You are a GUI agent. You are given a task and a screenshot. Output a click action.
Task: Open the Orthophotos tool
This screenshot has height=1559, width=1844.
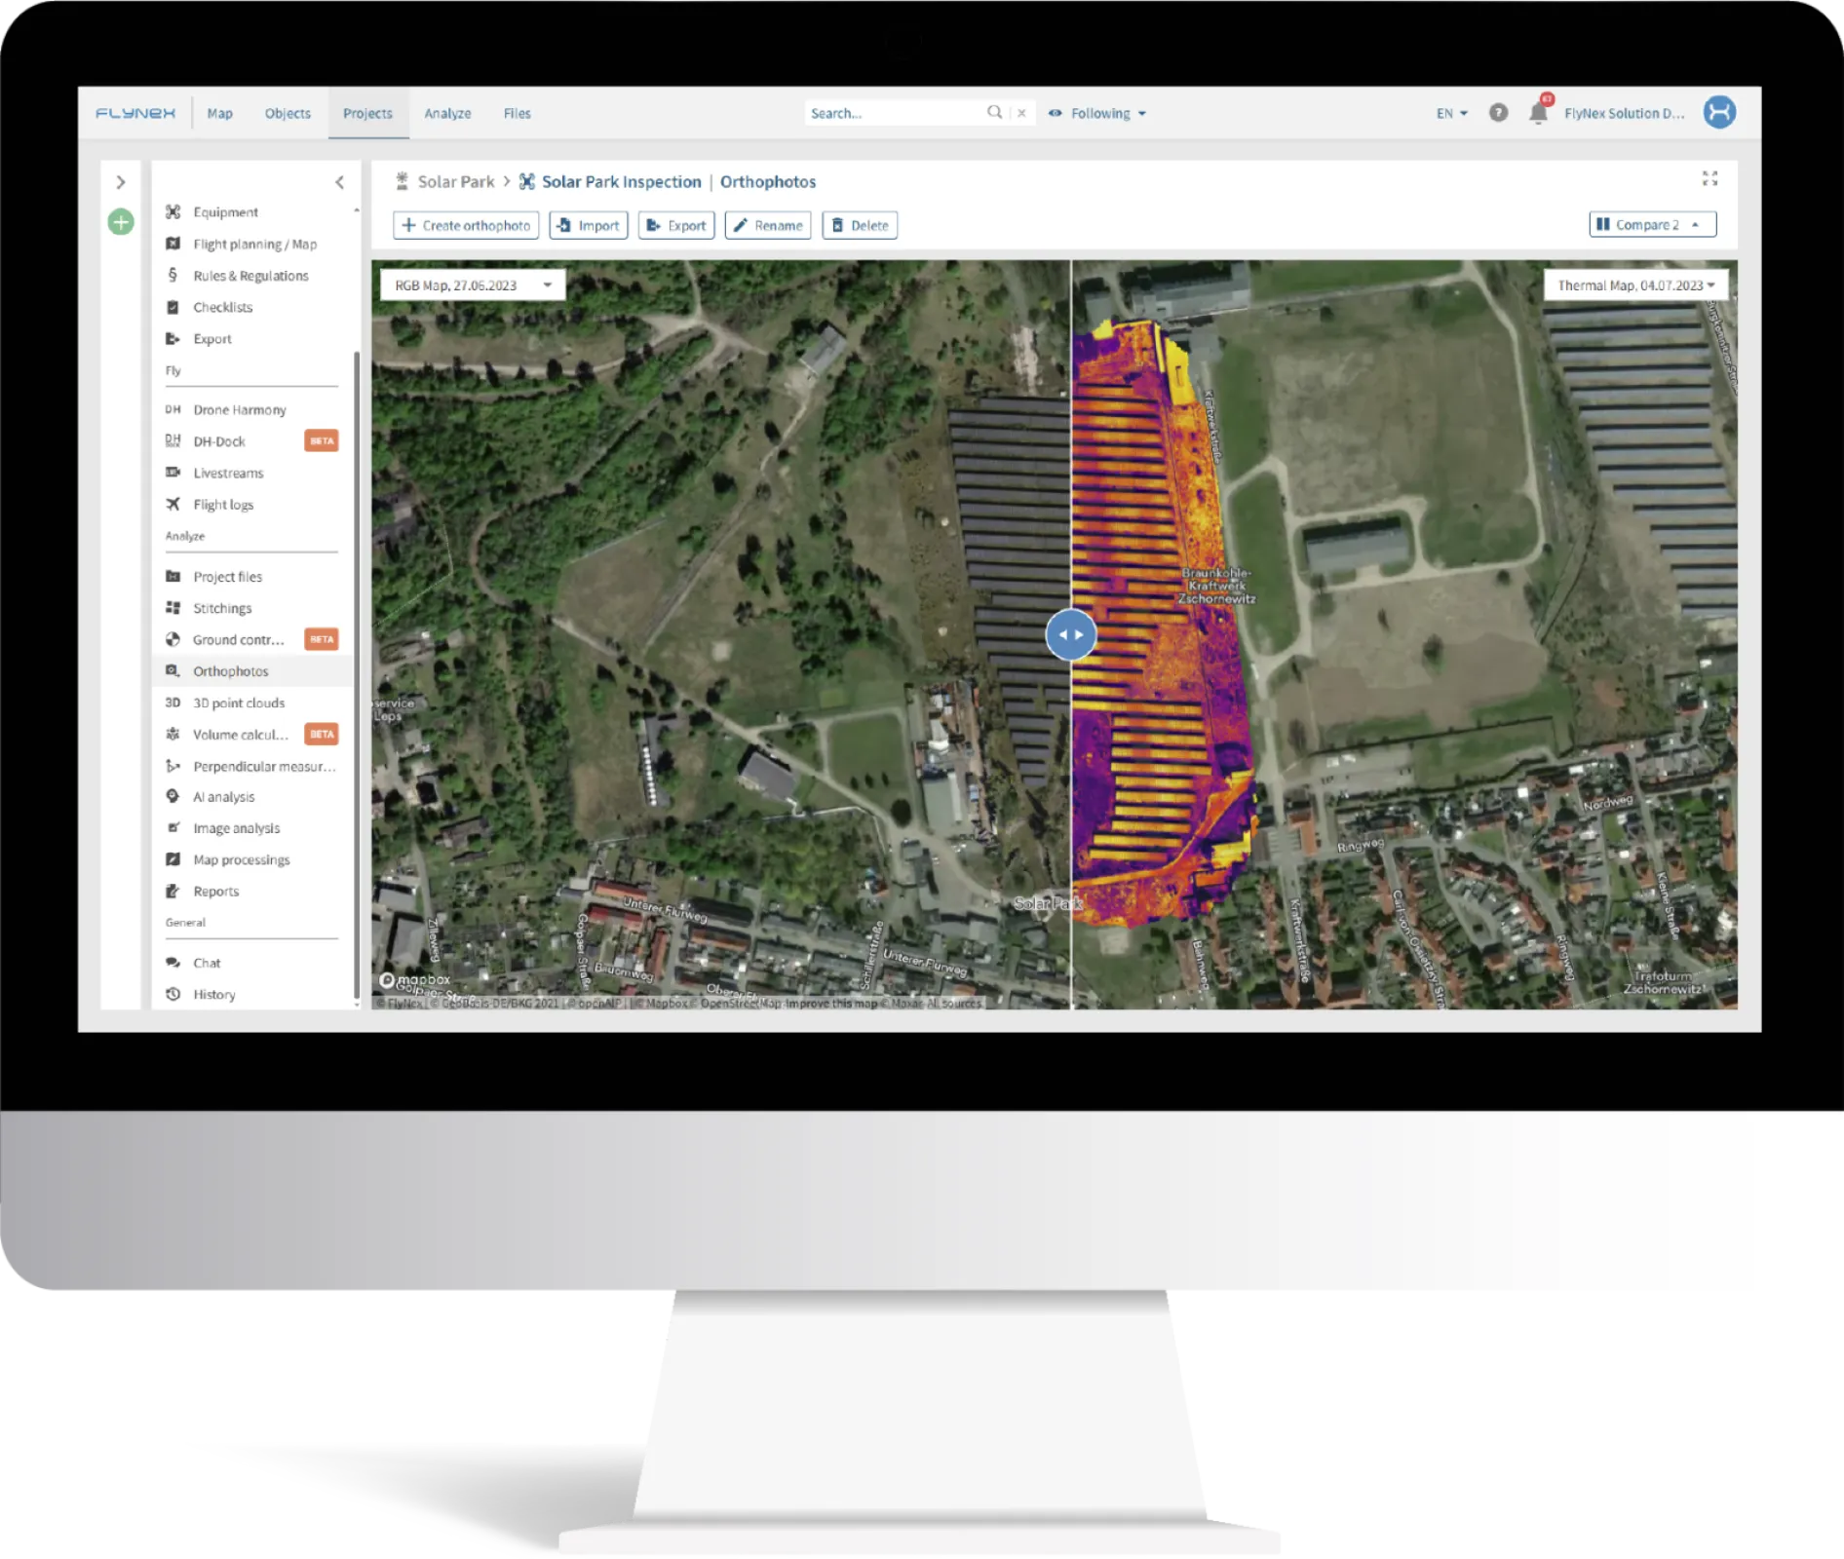pos(231,670)
